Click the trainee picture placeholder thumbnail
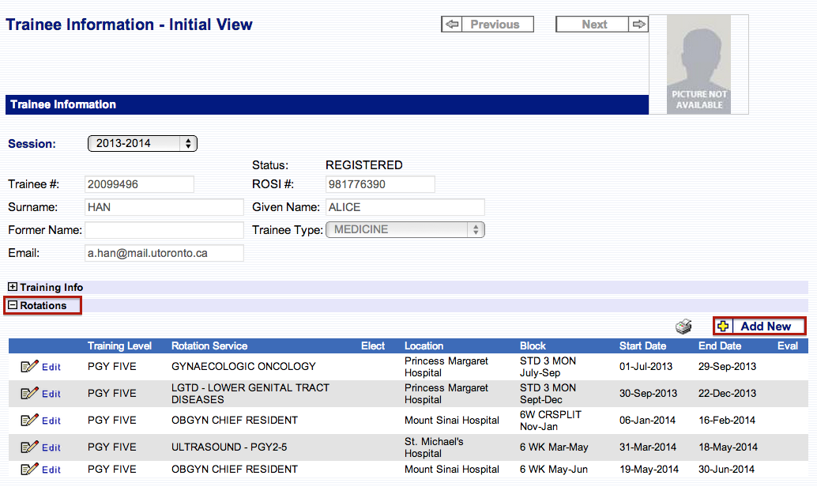 point(698,65)
